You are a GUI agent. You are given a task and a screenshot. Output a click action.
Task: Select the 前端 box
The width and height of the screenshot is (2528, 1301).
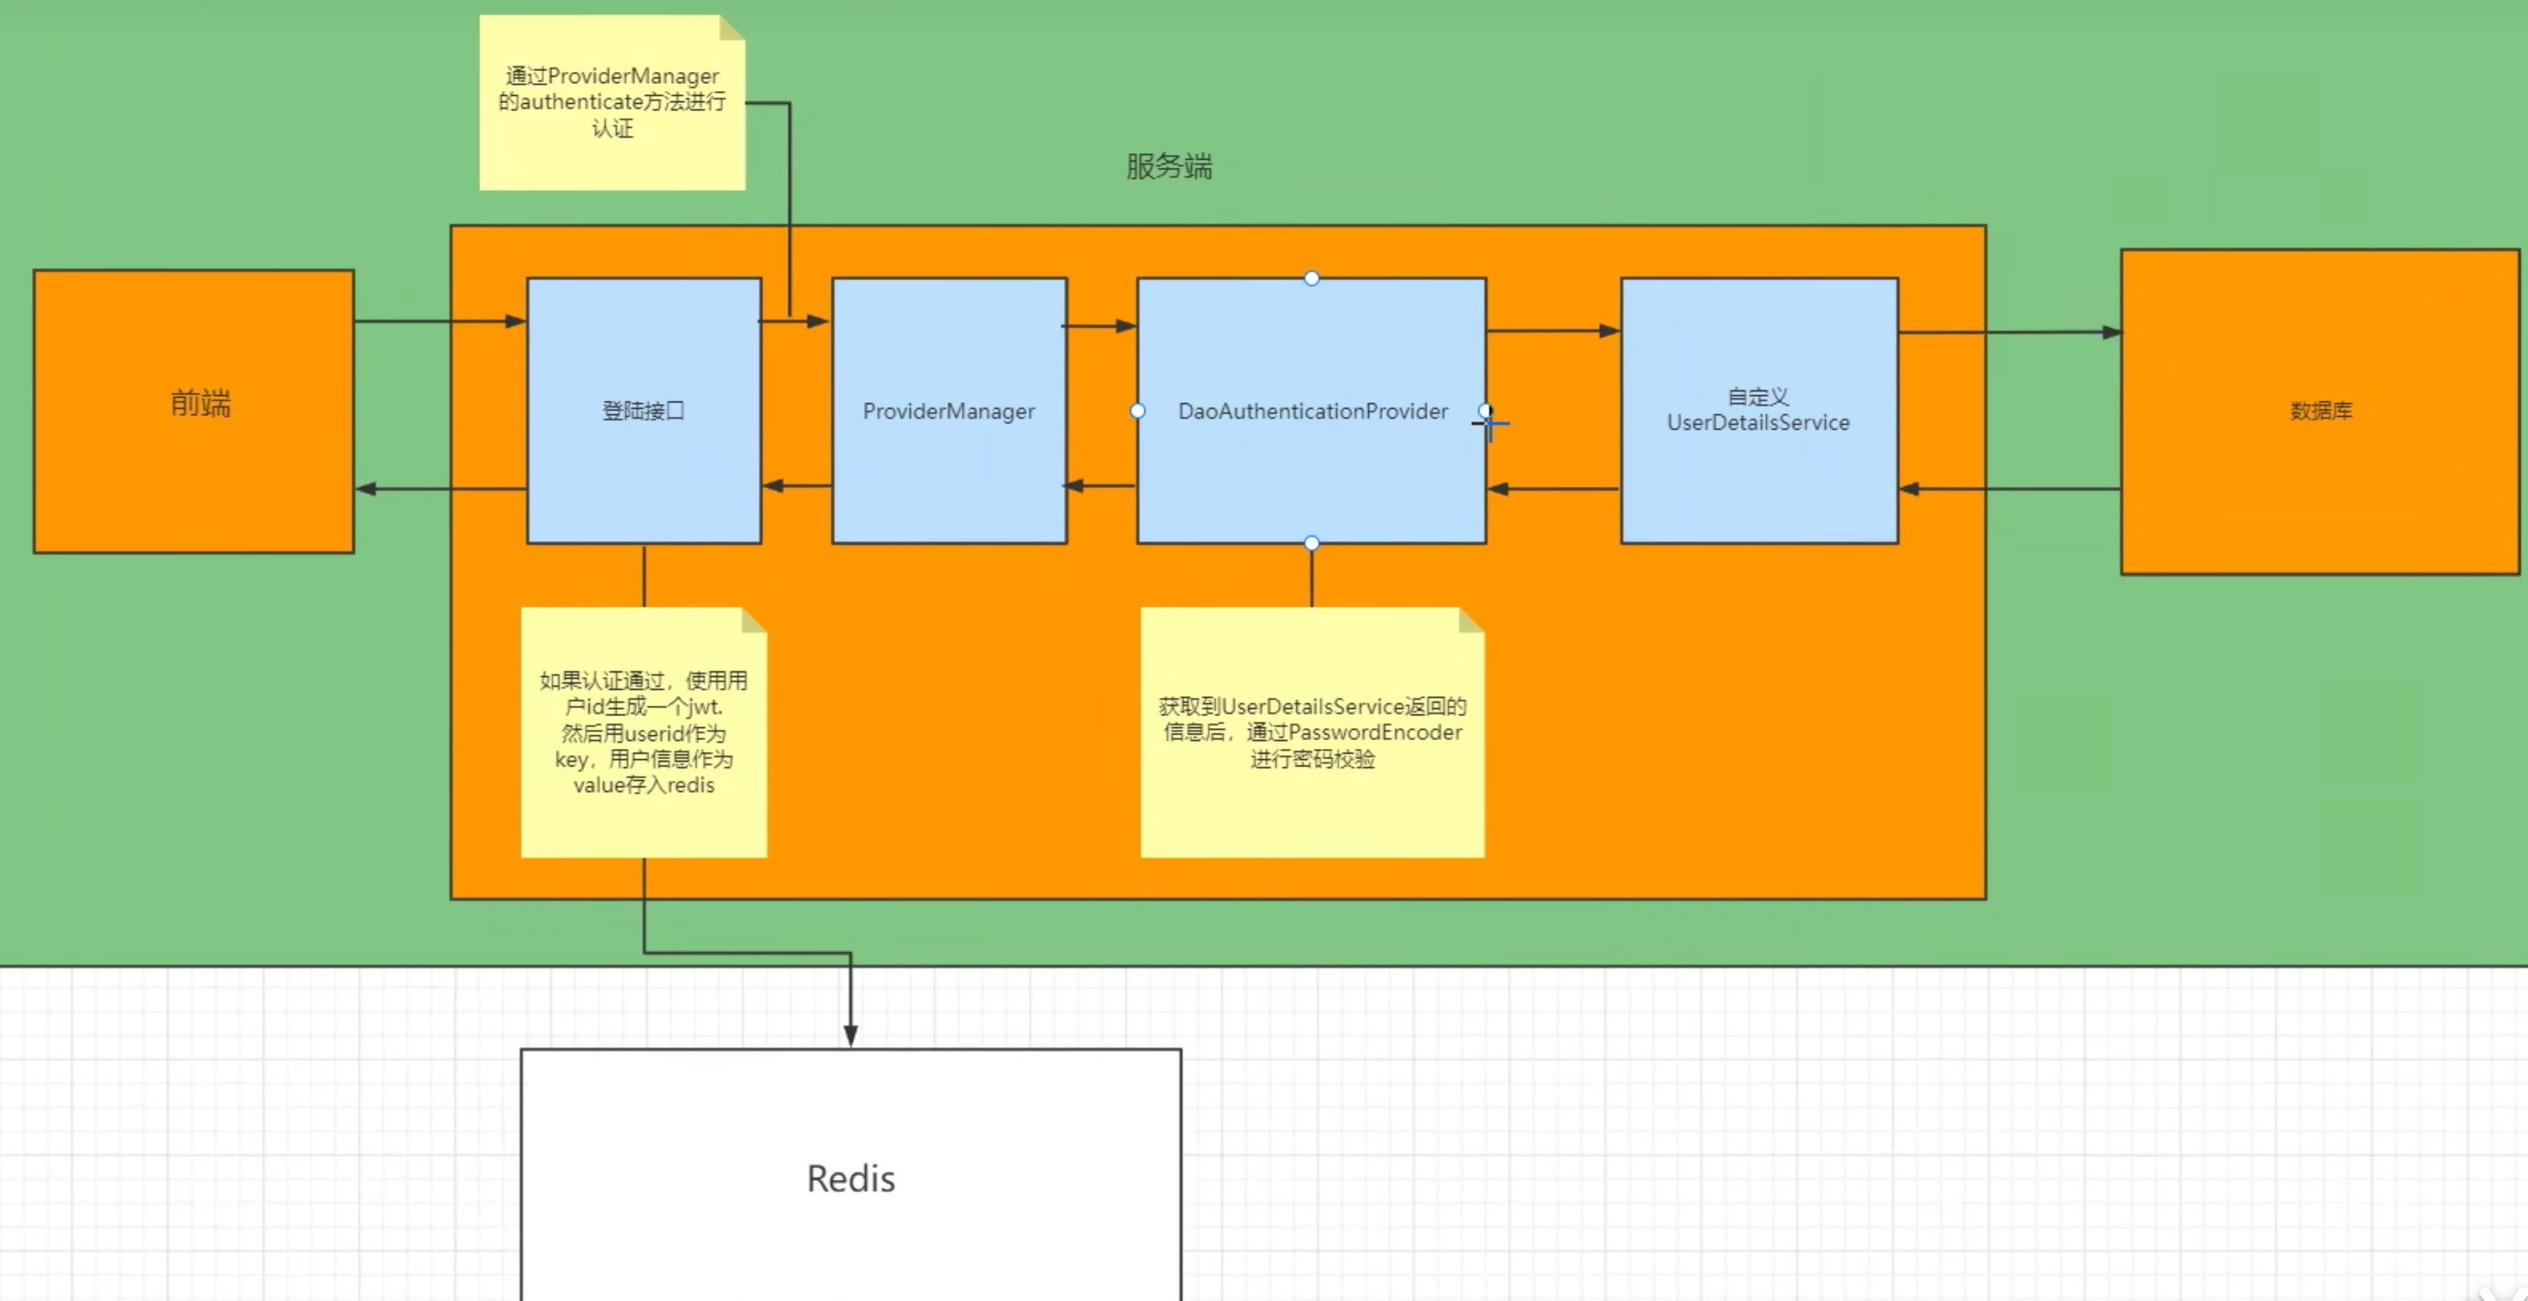tap(193, 411)
